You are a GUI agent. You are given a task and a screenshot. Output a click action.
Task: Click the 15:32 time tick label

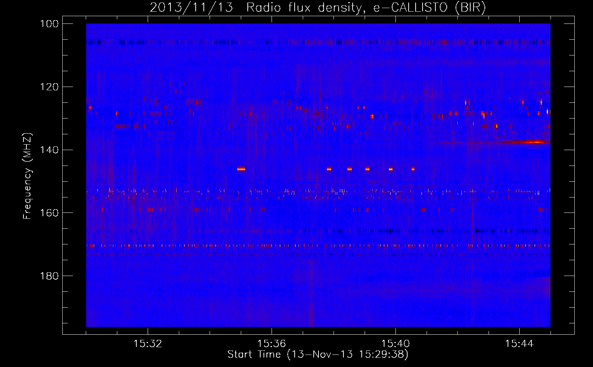tap(148, 344)
